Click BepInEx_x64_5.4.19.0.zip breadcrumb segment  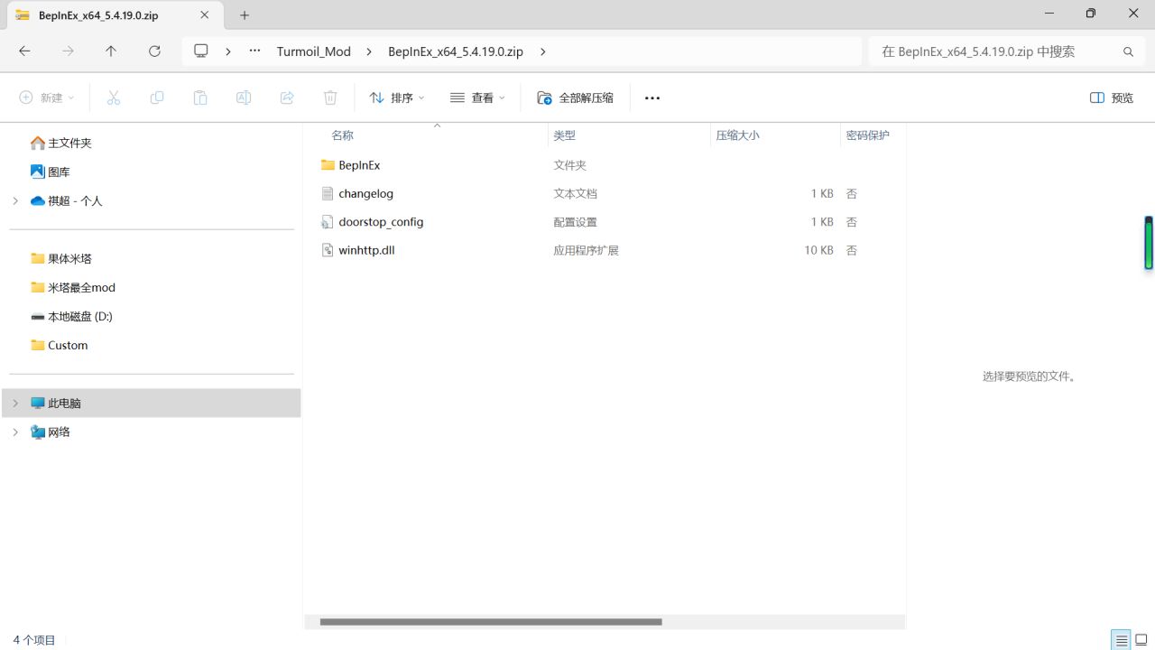[456, 51]
